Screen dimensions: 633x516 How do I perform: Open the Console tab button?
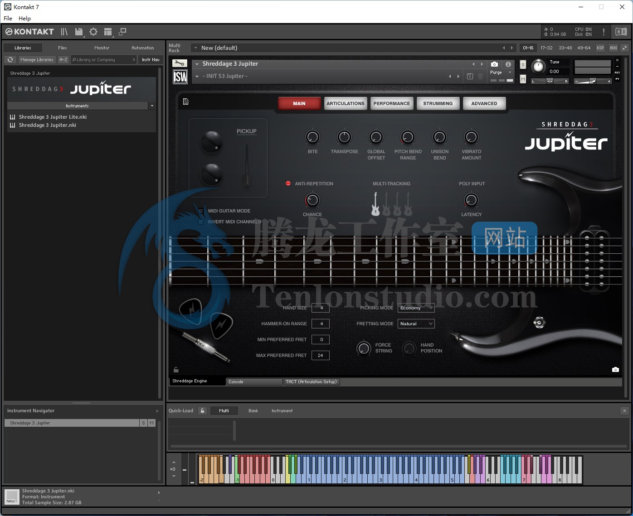click(254, 381)
